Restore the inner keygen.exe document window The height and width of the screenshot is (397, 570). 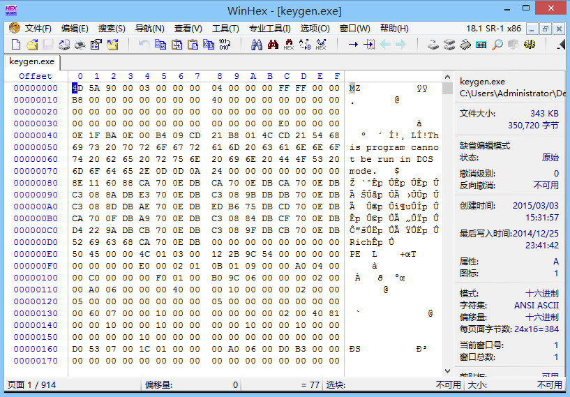546,29
